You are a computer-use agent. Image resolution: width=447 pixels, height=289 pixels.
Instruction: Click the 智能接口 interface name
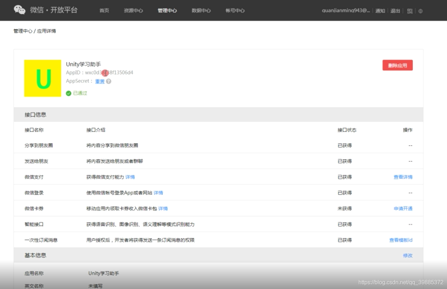(34, 225)
